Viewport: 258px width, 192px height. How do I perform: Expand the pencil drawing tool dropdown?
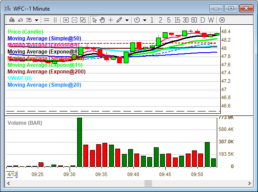[127, 20]
